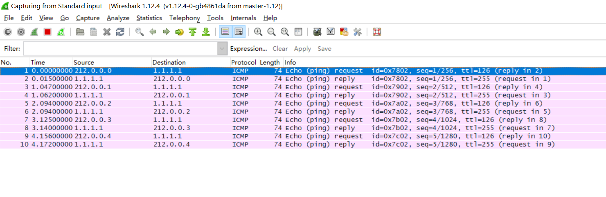Screen dimensions: 606x197
Task: Open the Go menu
Action: pyautogui.click(x=65, y=18)
